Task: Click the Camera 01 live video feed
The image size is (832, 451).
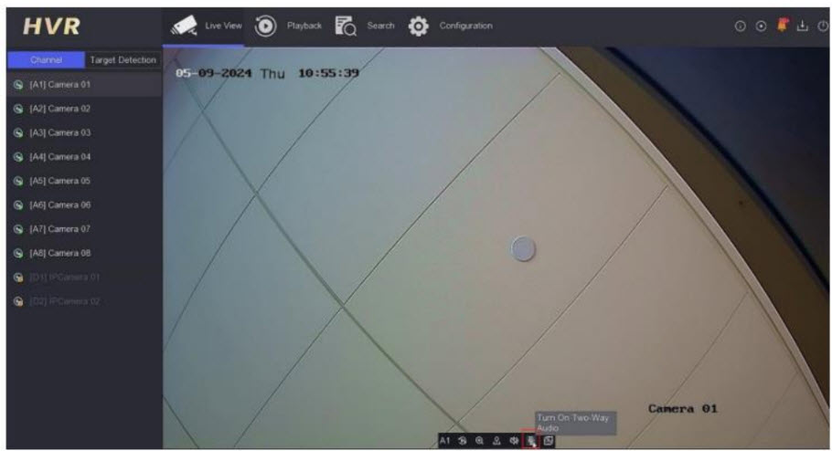Action: coord(494,237)
